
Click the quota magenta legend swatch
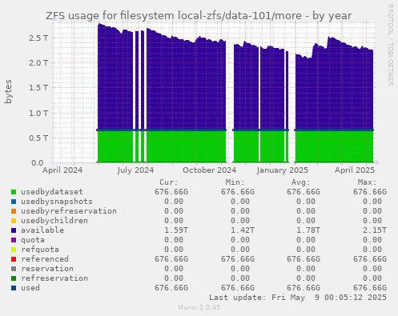pyautogui.click(x=14, y=240)
